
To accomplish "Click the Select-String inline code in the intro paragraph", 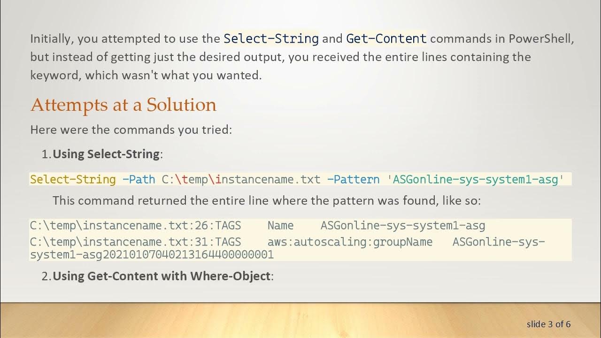I will tap(271, 38).
